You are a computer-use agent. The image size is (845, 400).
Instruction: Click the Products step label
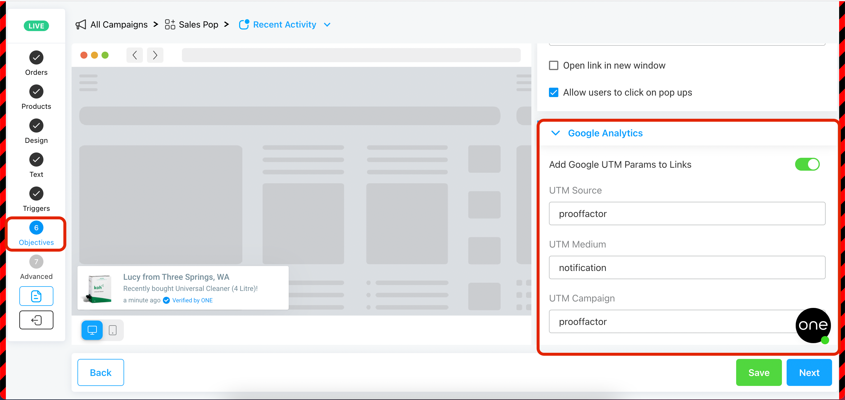36,106
